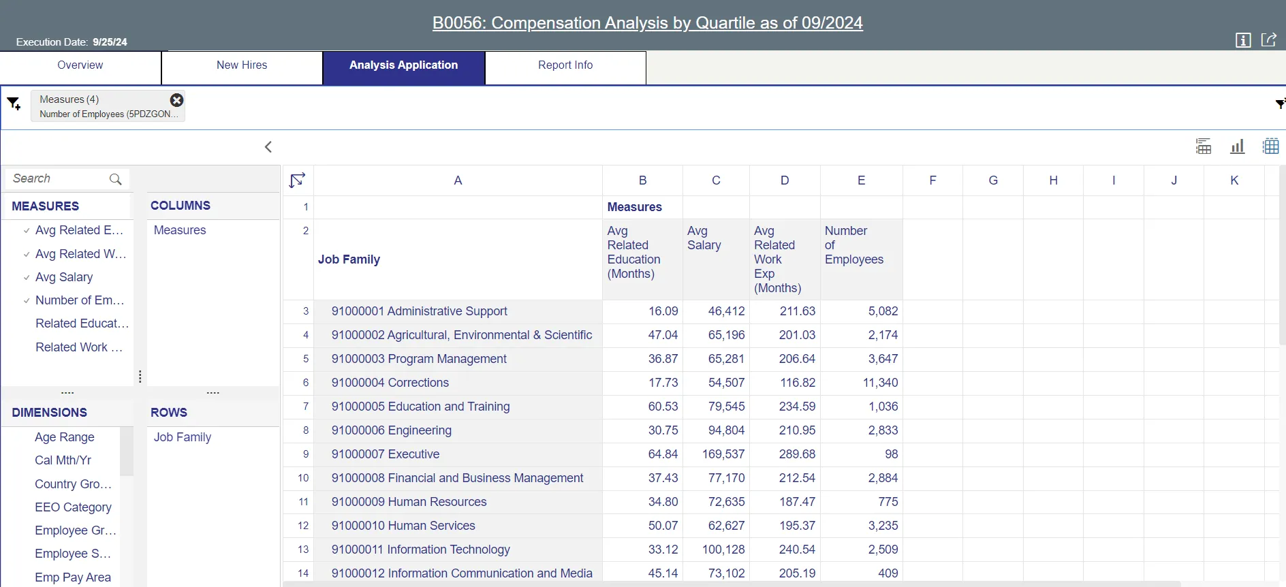Click the search magnifier icon

(x=116, y=179)
